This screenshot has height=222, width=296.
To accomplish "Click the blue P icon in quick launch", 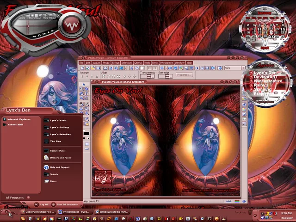I will (x=66, y=219).
